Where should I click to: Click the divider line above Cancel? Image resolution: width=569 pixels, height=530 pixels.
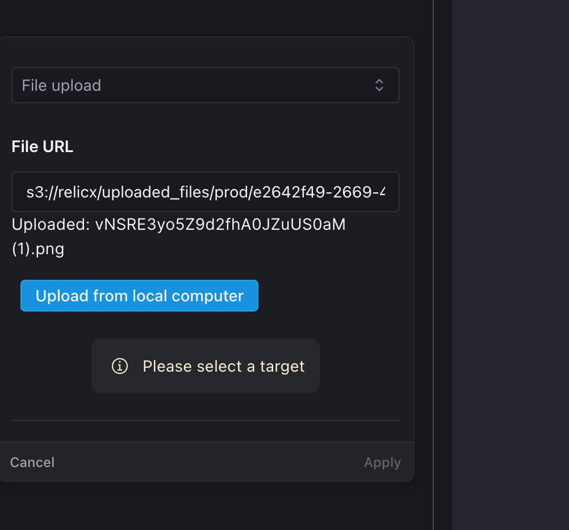206,420
